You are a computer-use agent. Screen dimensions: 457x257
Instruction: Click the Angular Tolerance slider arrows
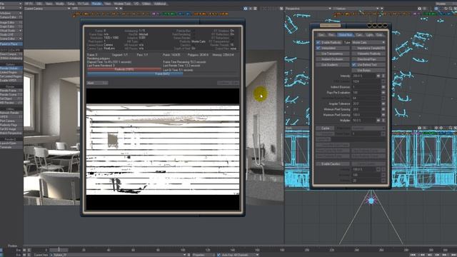pyautogui.click(x=383, y=104)
